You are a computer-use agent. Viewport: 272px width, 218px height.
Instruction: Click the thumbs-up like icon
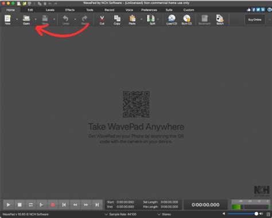(x=248, y=10)
